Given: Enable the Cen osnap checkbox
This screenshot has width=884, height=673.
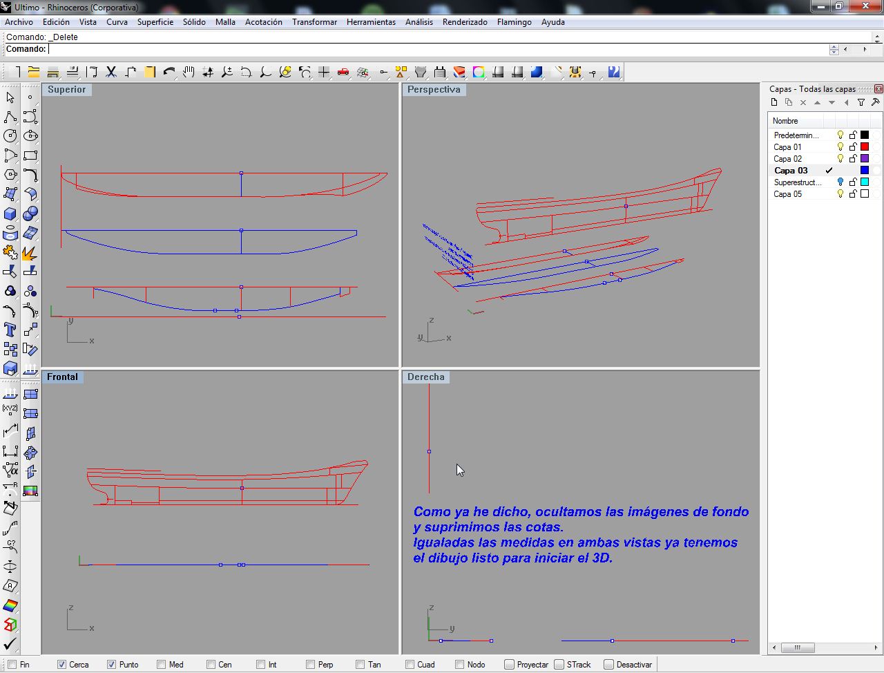Looking at the screenshot, I should [x=211, y=665].
